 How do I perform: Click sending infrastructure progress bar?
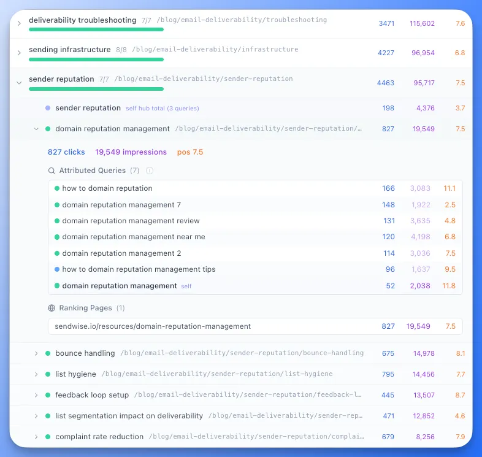(x=96, y=60)
